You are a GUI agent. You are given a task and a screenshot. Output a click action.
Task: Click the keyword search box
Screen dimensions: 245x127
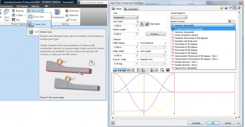coord(94,2)
